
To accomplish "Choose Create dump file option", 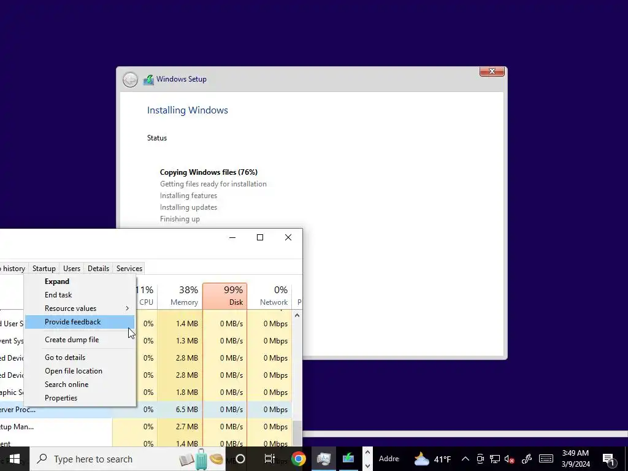I will 80,340.
